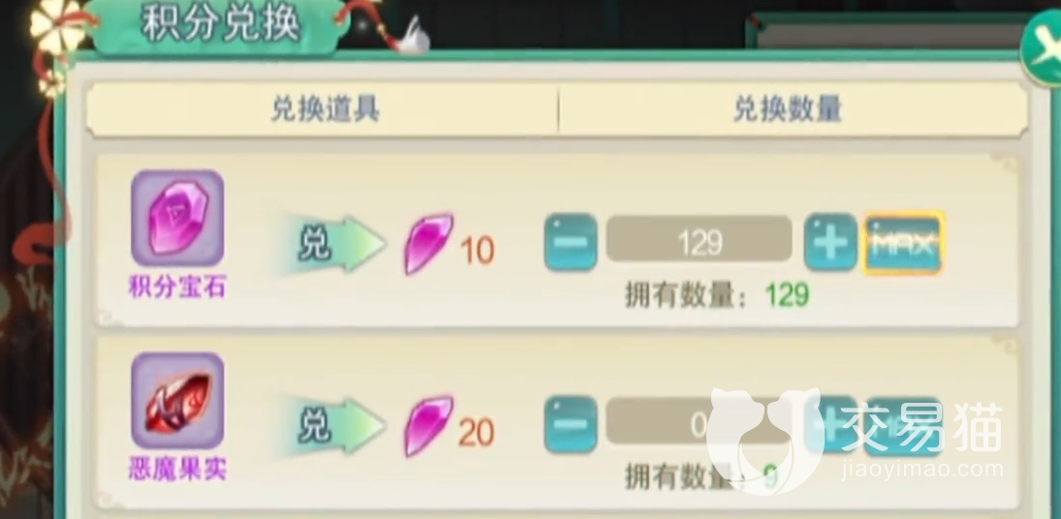Click the 积分兑换 title banner
This screenshot has height=519, width=1061.
click(x=221, y=24)
